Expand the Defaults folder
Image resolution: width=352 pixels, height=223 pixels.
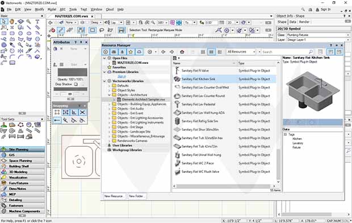(110, 86)
